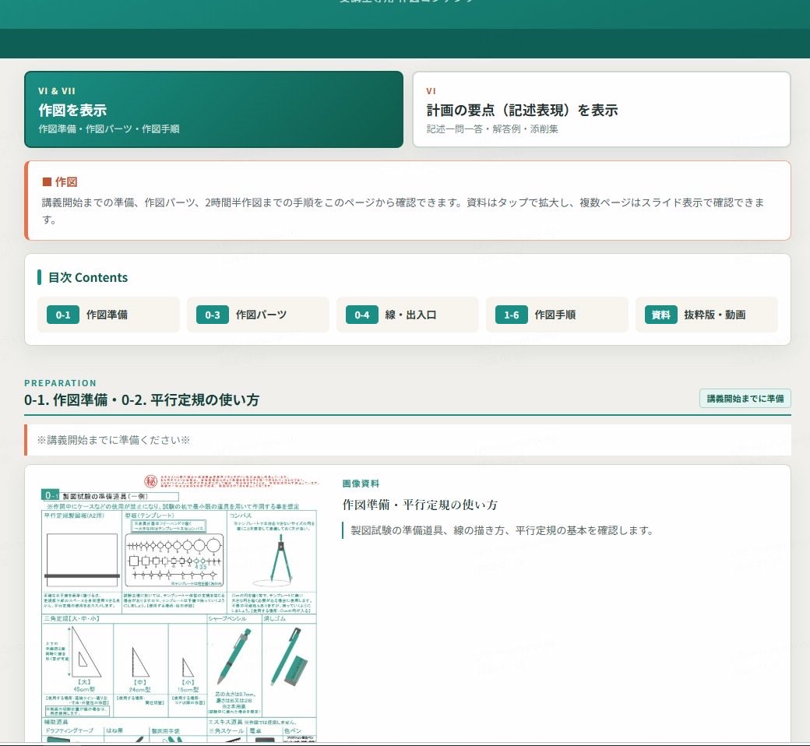Click the 講義開始までに準備 badge
The image size is (810, 746).
coord(745,399)
